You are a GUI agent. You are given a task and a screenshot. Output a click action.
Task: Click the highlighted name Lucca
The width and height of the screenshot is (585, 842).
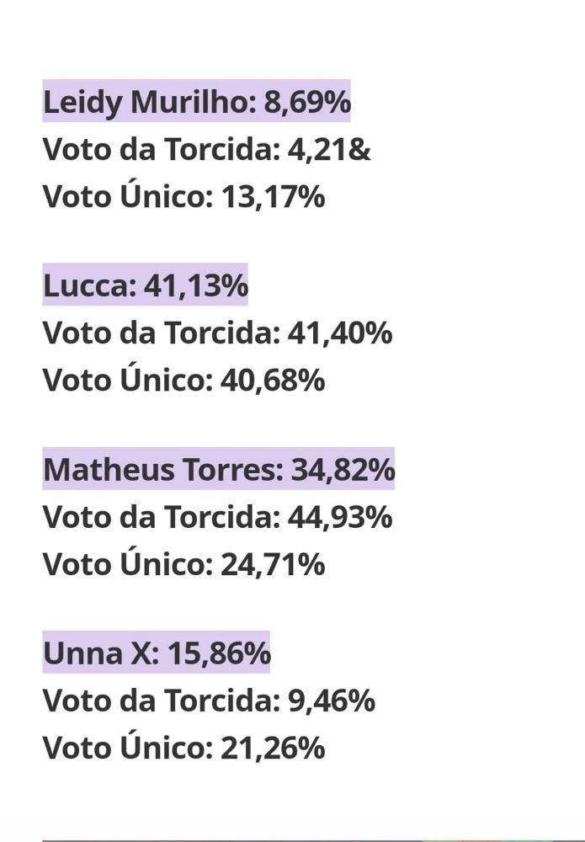click(88, 286)
